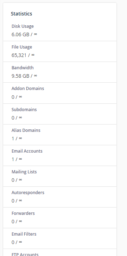The width and height of the screenshot is (127, 256).
Task: Click the Forwarders count 0 / ∞
Action: pos(17,222)
